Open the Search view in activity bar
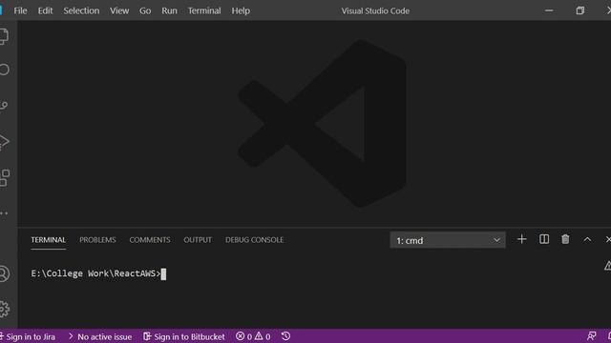The image size is (611, 343). click(x=4, y=70)
